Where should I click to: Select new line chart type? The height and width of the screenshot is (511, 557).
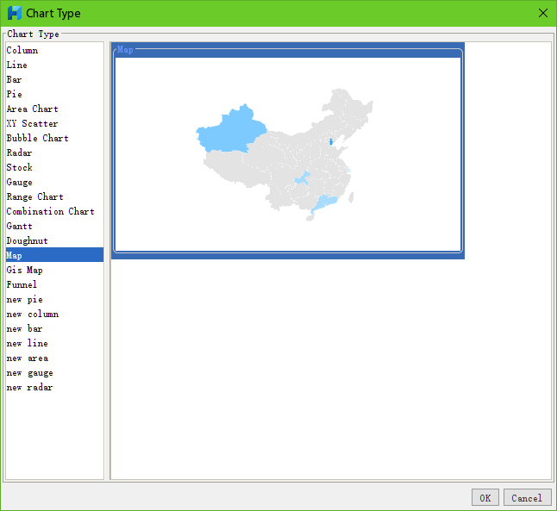click(54, 343)
